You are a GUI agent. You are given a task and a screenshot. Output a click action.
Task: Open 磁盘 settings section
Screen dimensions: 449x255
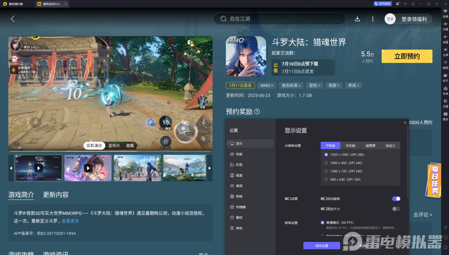[x=250, y=175]
